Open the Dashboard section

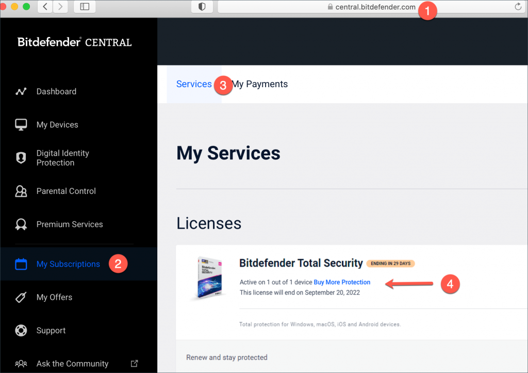21,91
